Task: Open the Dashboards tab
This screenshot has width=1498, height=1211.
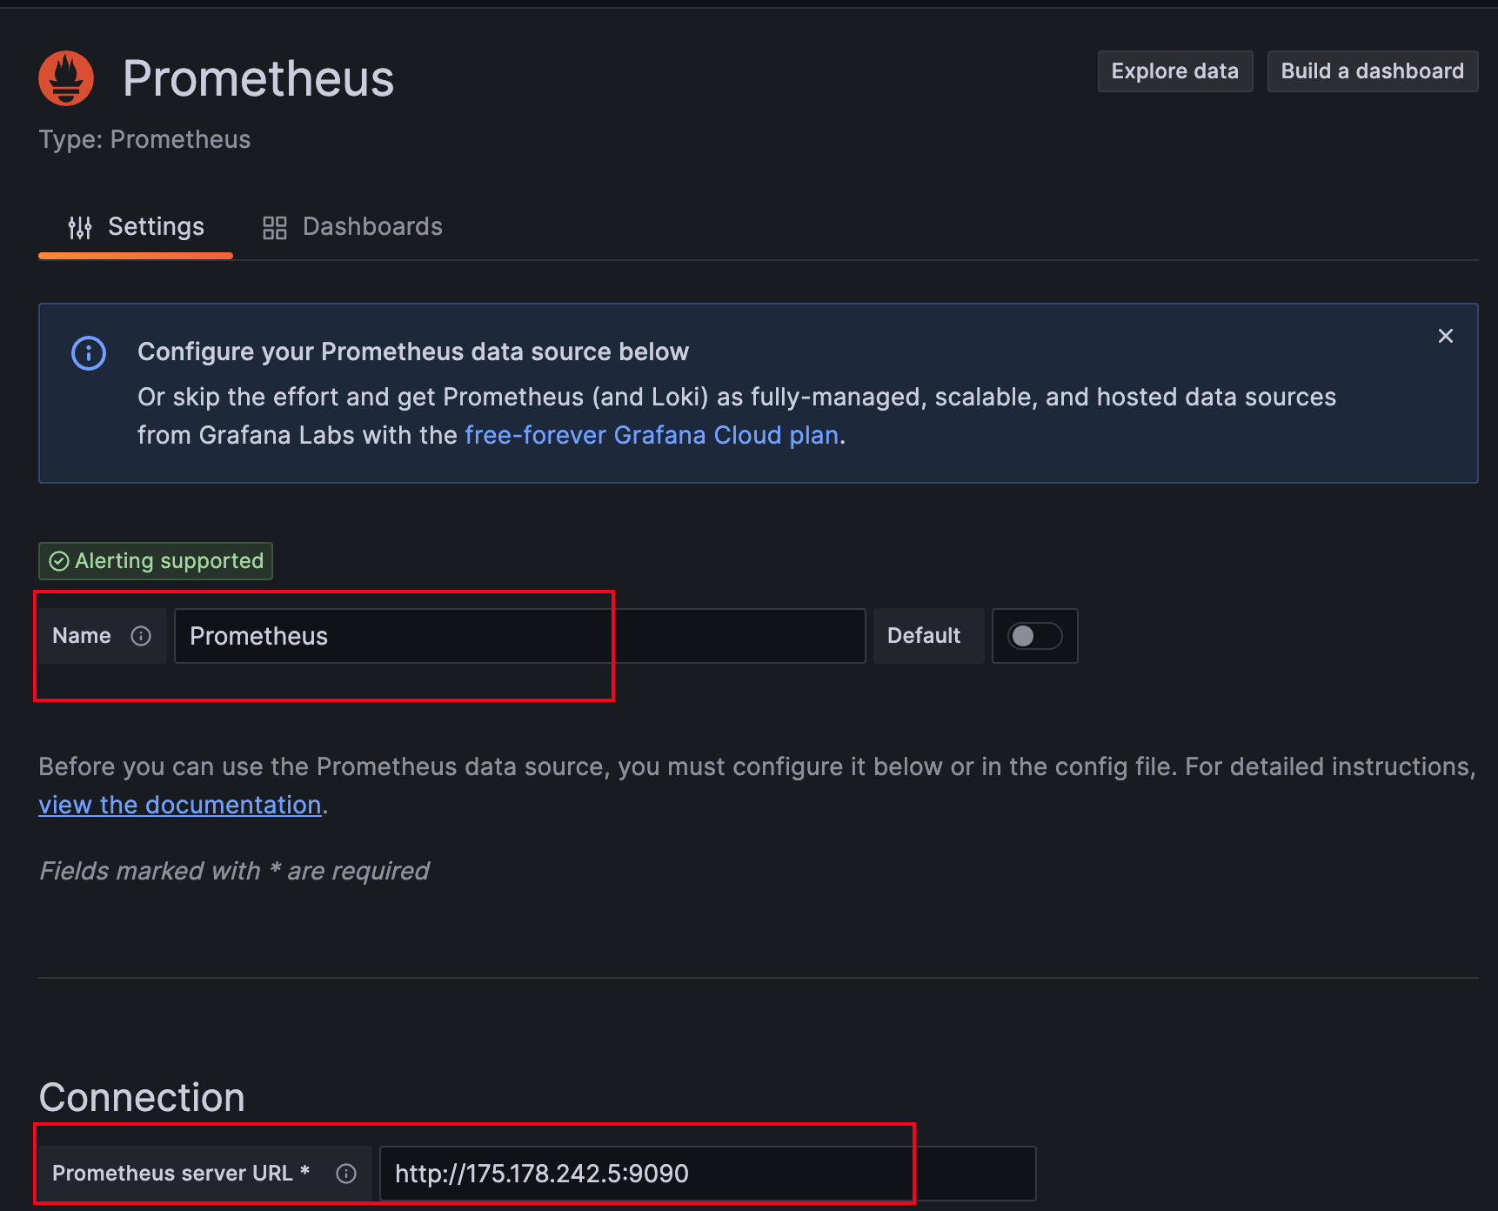Action: [x=353, y=227]
